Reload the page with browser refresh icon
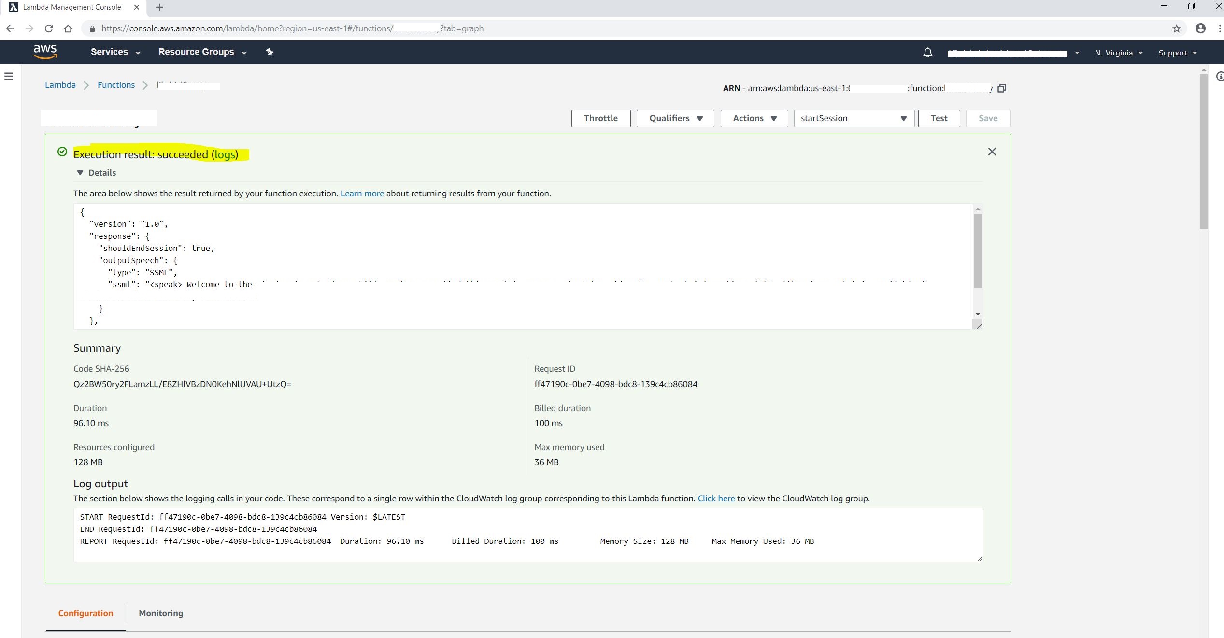1224x638 pixels. (x=49, y=28)
